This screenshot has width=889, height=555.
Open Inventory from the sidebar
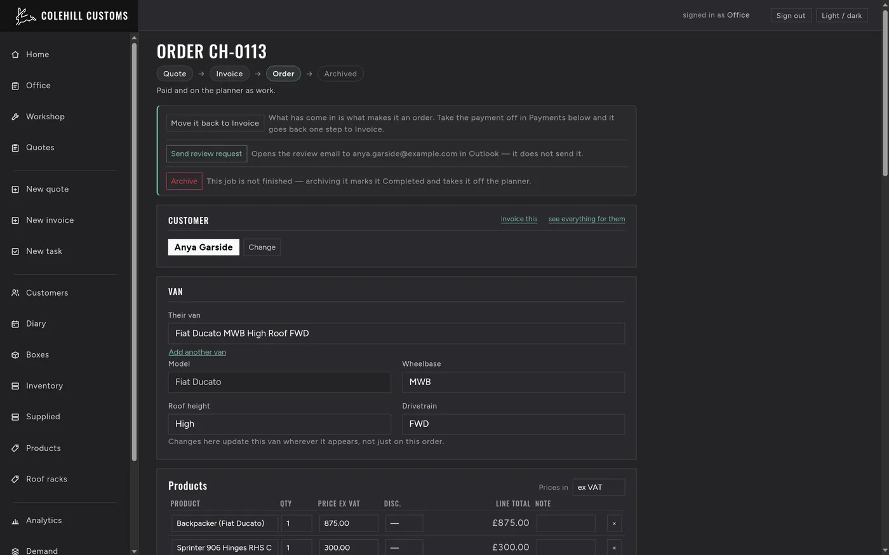click(44, 386)
